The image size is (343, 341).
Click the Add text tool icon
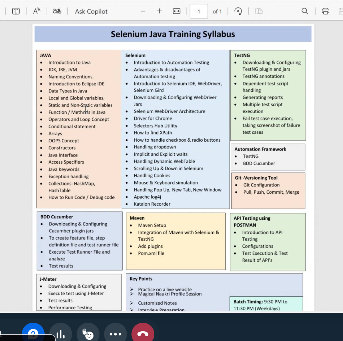click(x=16, y=11)
